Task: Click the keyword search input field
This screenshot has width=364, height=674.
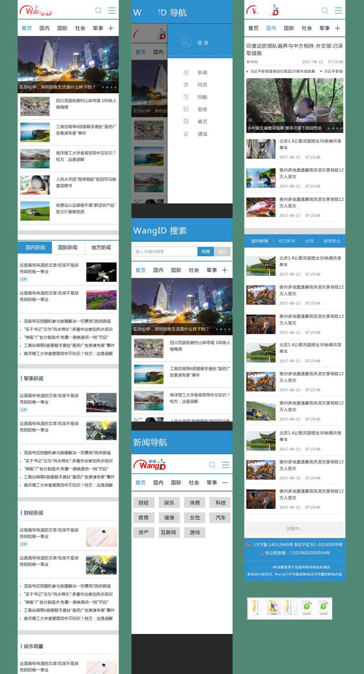Action: click(165, 252)
